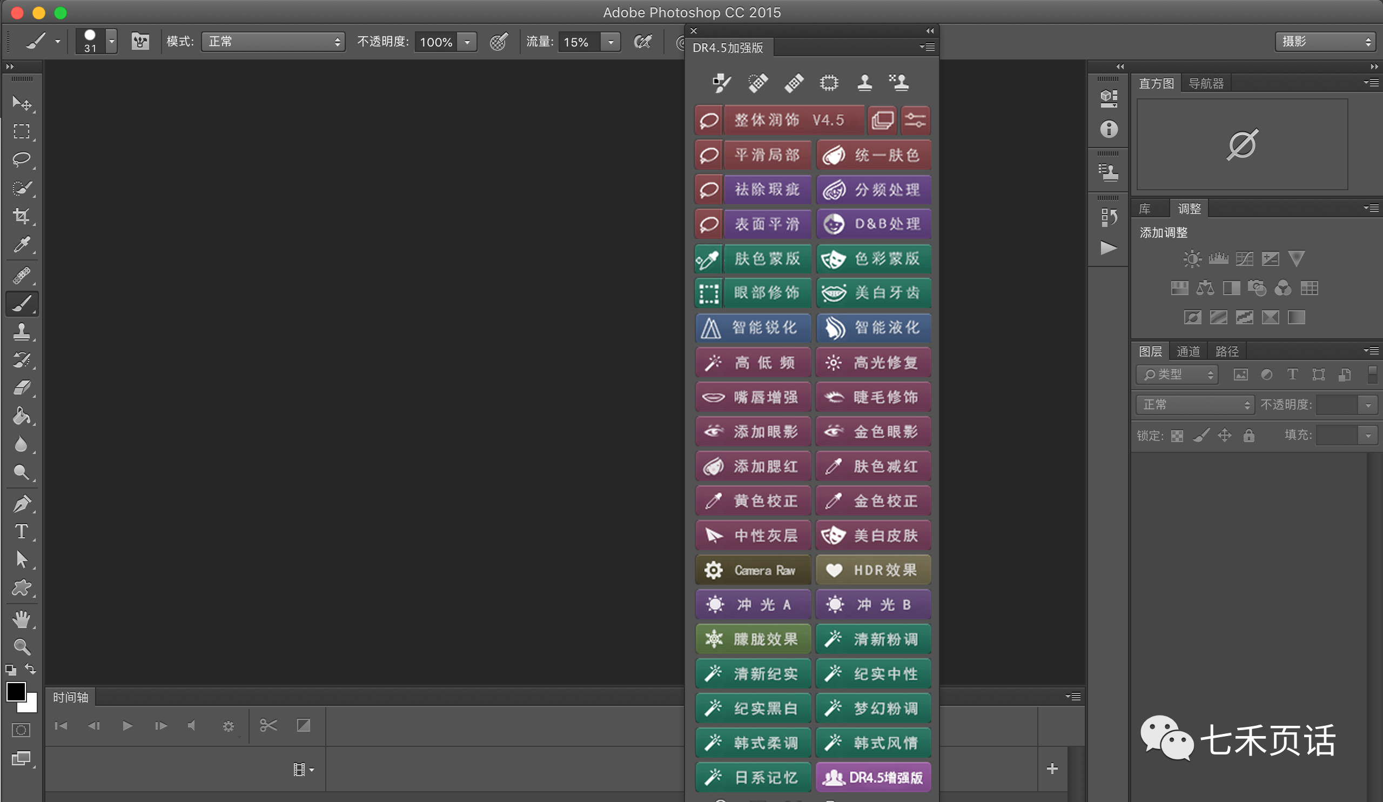The width and height of the screenshot is (1383, 802).
Task: Click the 分频处理 button
Action: 874,189
